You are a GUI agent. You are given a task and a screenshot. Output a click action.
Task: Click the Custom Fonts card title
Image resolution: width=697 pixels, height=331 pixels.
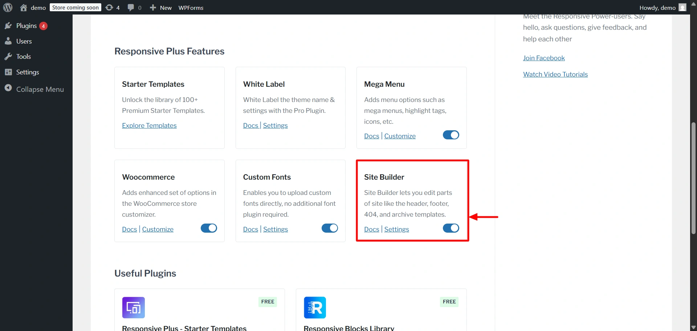267,177
